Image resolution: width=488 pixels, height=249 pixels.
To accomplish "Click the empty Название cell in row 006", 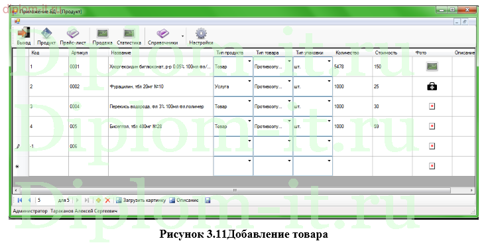I will pos(161,146).
